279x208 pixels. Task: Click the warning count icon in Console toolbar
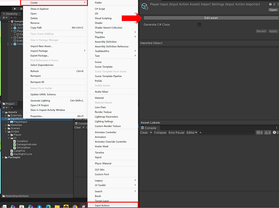click(x=267, y=132)
